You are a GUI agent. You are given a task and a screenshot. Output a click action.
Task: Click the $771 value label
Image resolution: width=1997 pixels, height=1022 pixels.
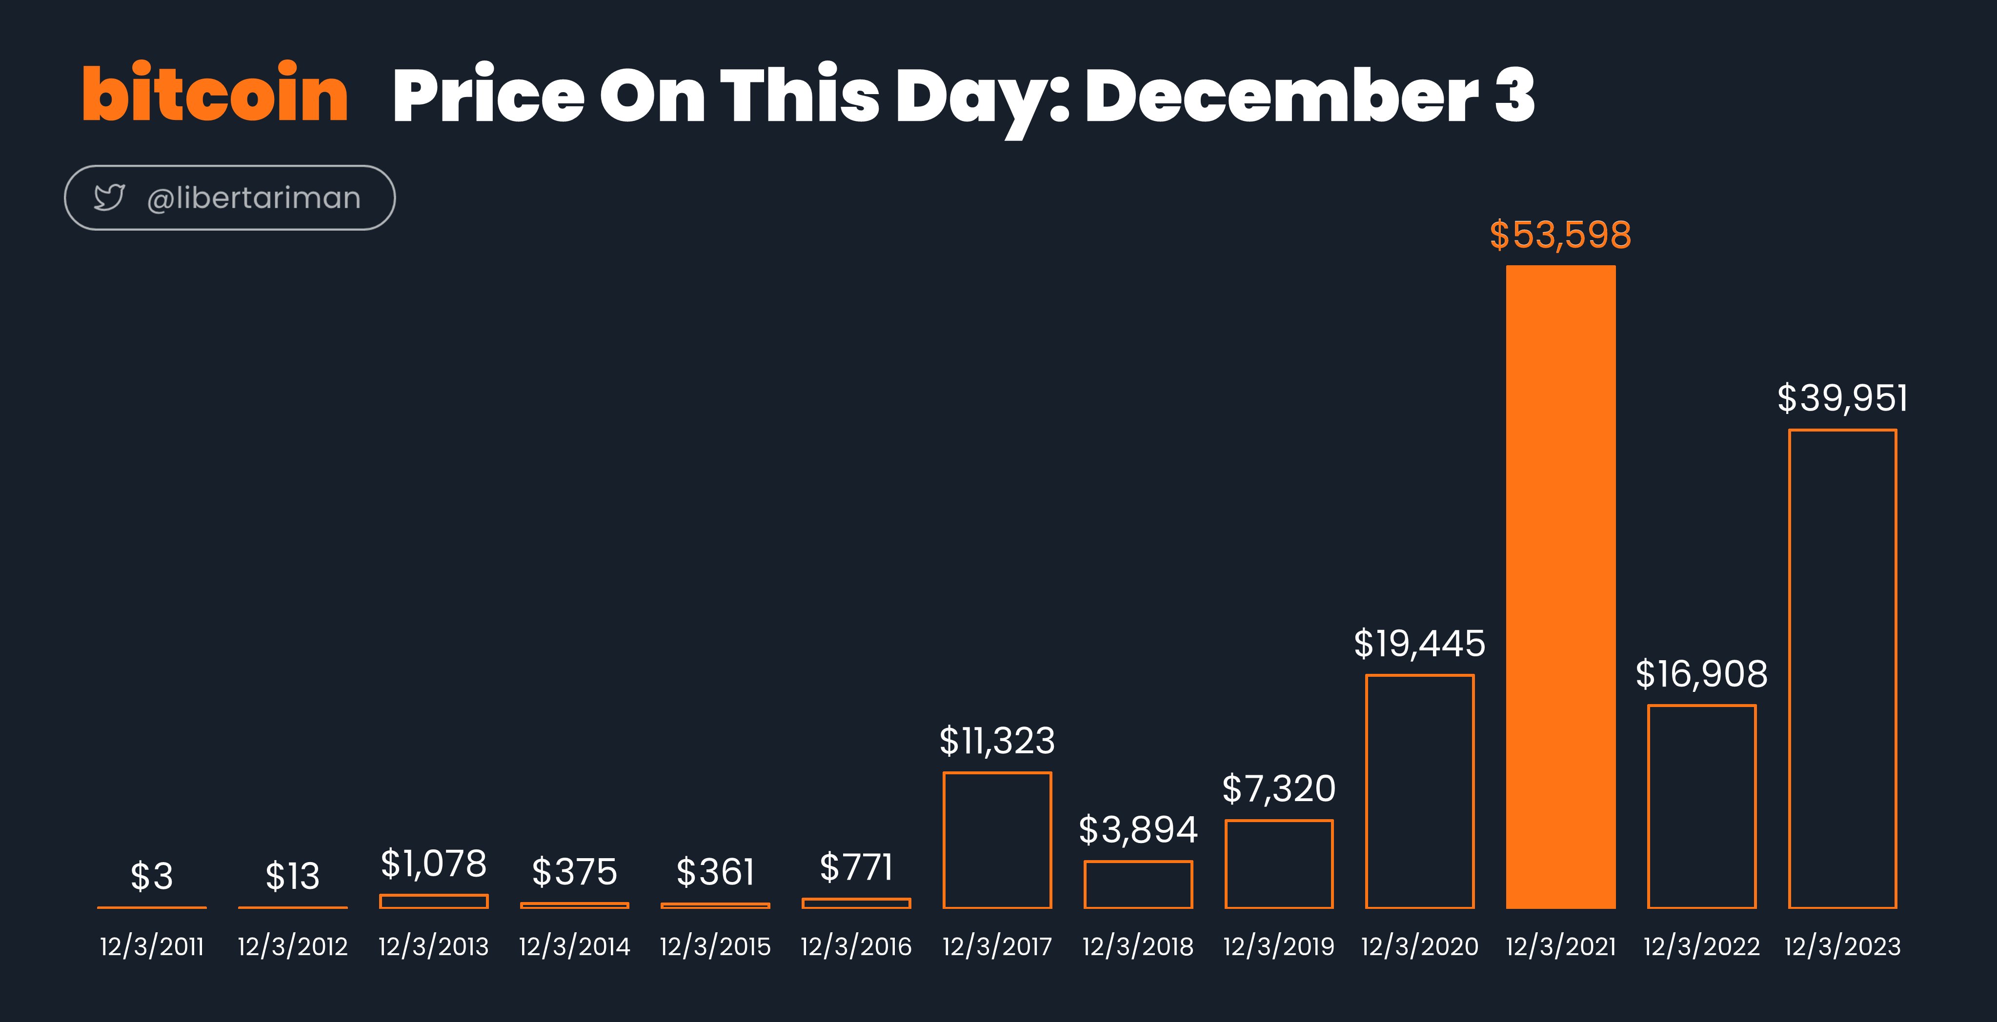tap(856, 867)
